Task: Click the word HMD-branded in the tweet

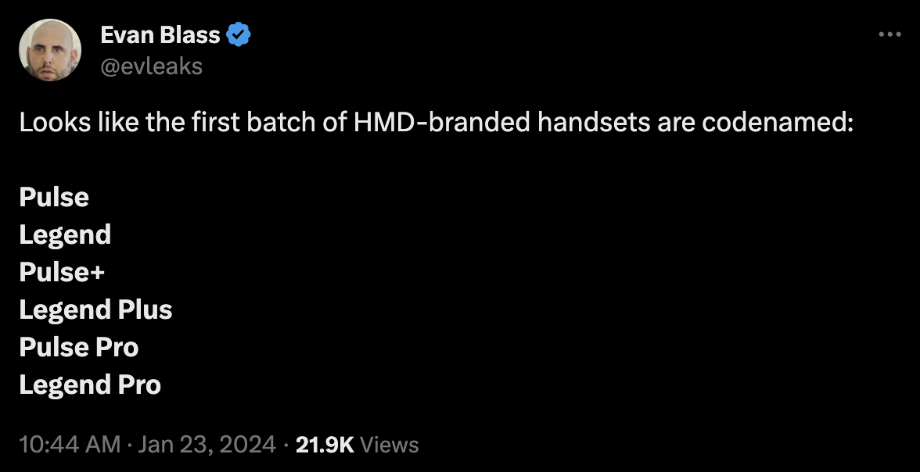Action: (x=442, y=123)
